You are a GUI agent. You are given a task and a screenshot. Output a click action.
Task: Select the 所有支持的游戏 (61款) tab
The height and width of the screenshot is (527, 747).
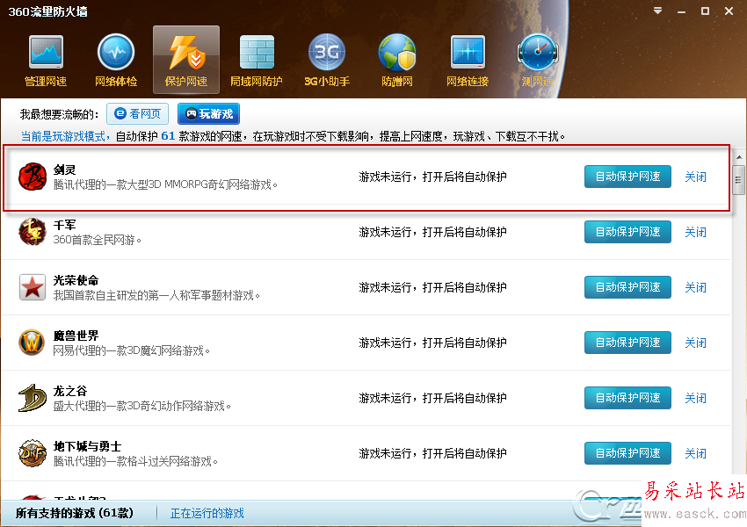tap(75, 513)
